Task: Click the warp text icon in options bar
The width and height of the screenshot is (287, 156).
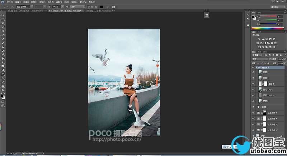Action: [107, 7]
